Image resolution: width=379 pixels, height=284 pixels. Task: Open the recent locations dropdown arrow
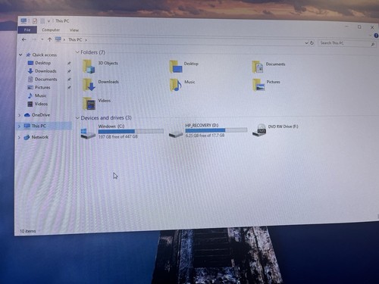pyautogui.click(x=42, y=39)
